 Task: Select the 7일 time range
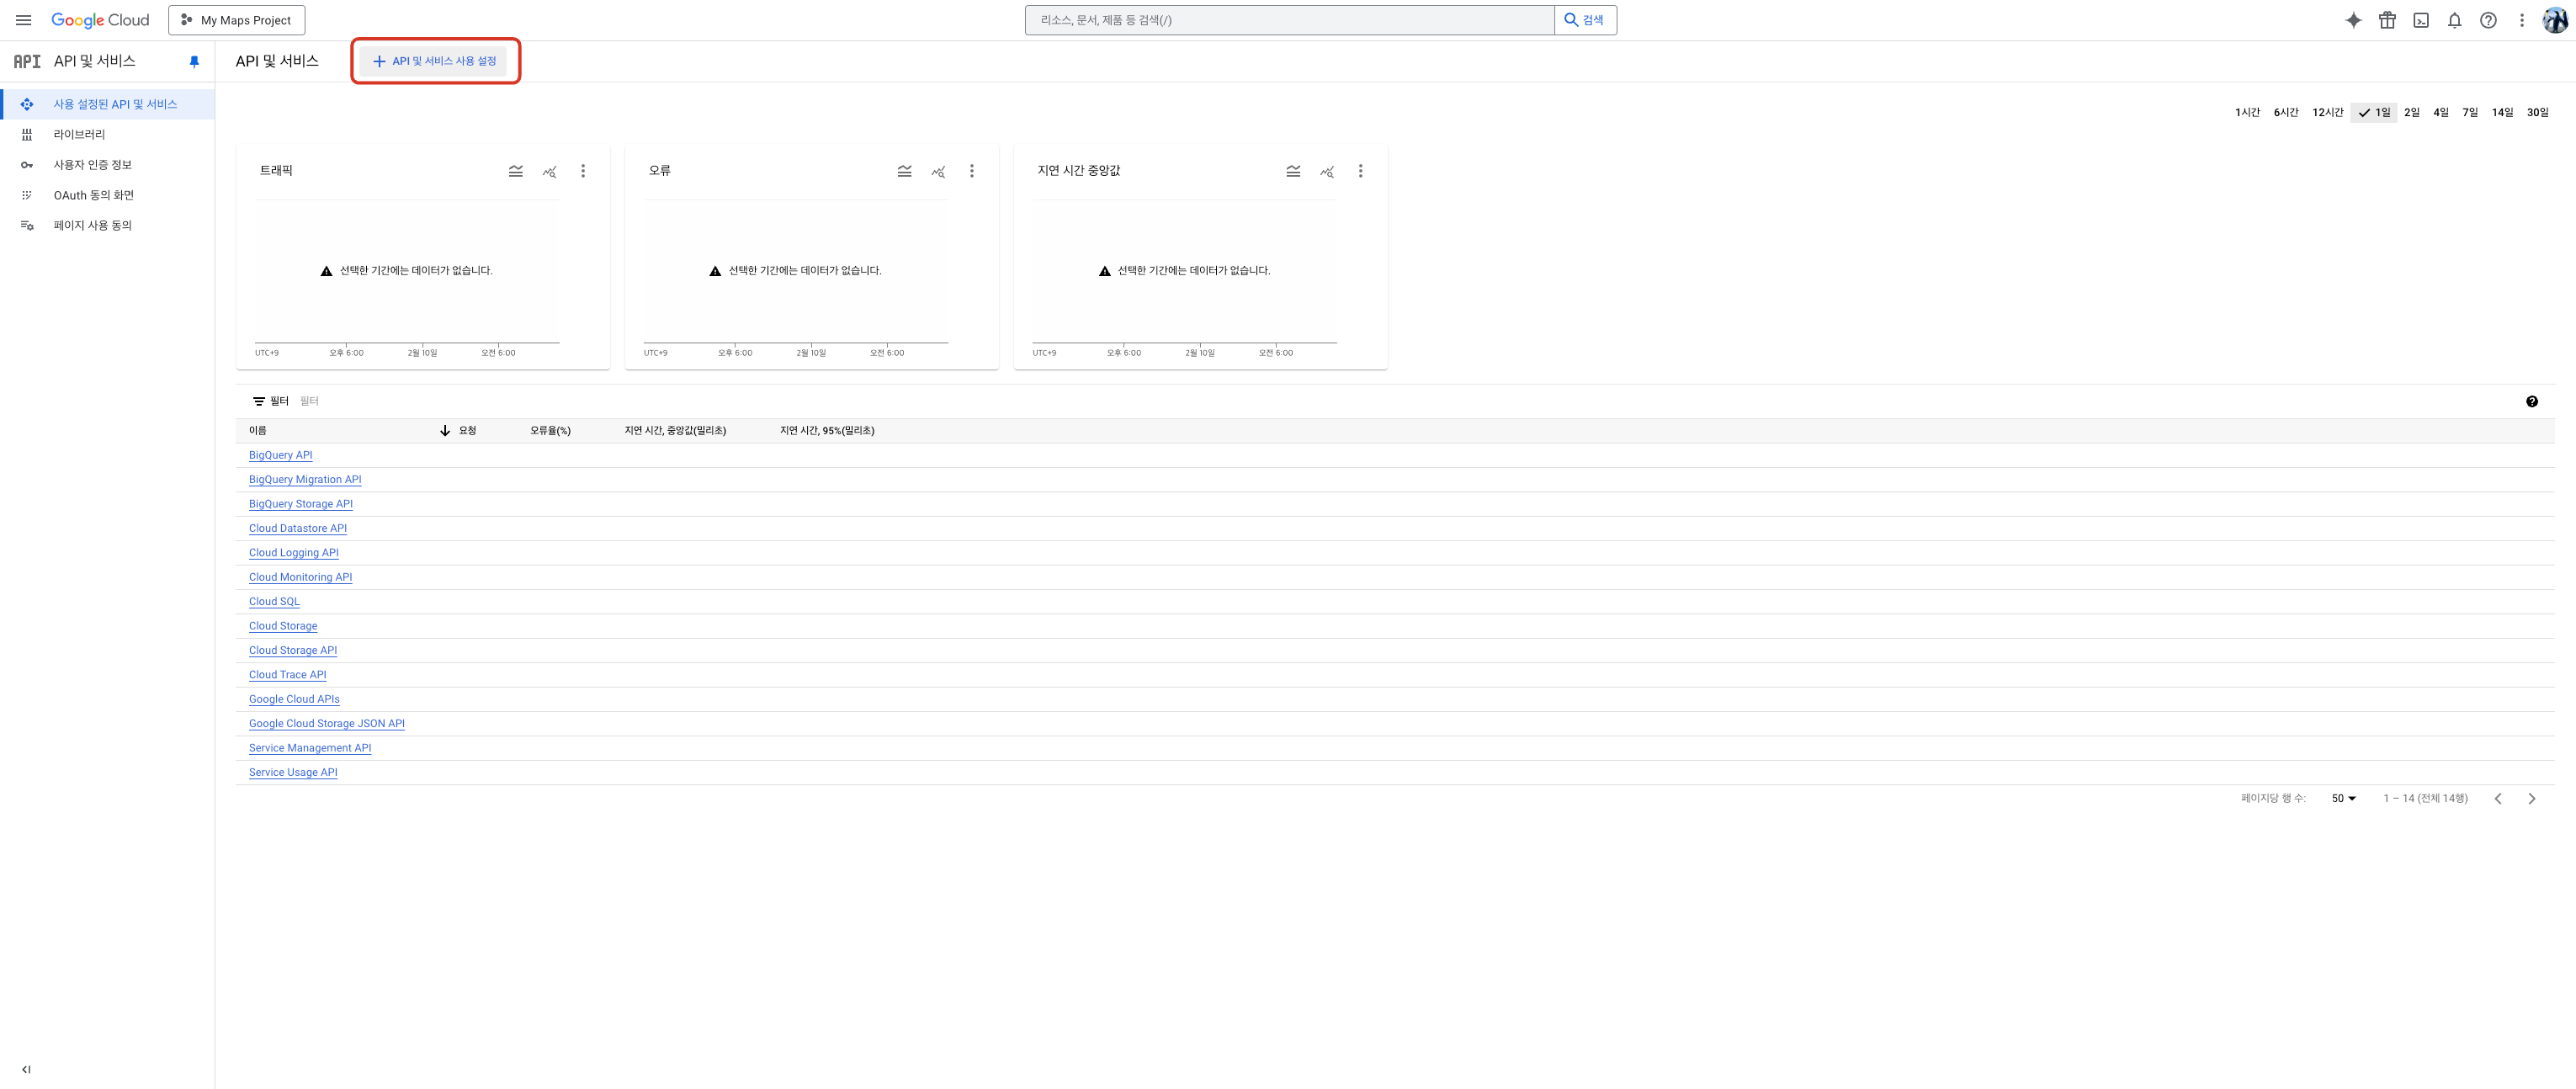click(2469, 112)
